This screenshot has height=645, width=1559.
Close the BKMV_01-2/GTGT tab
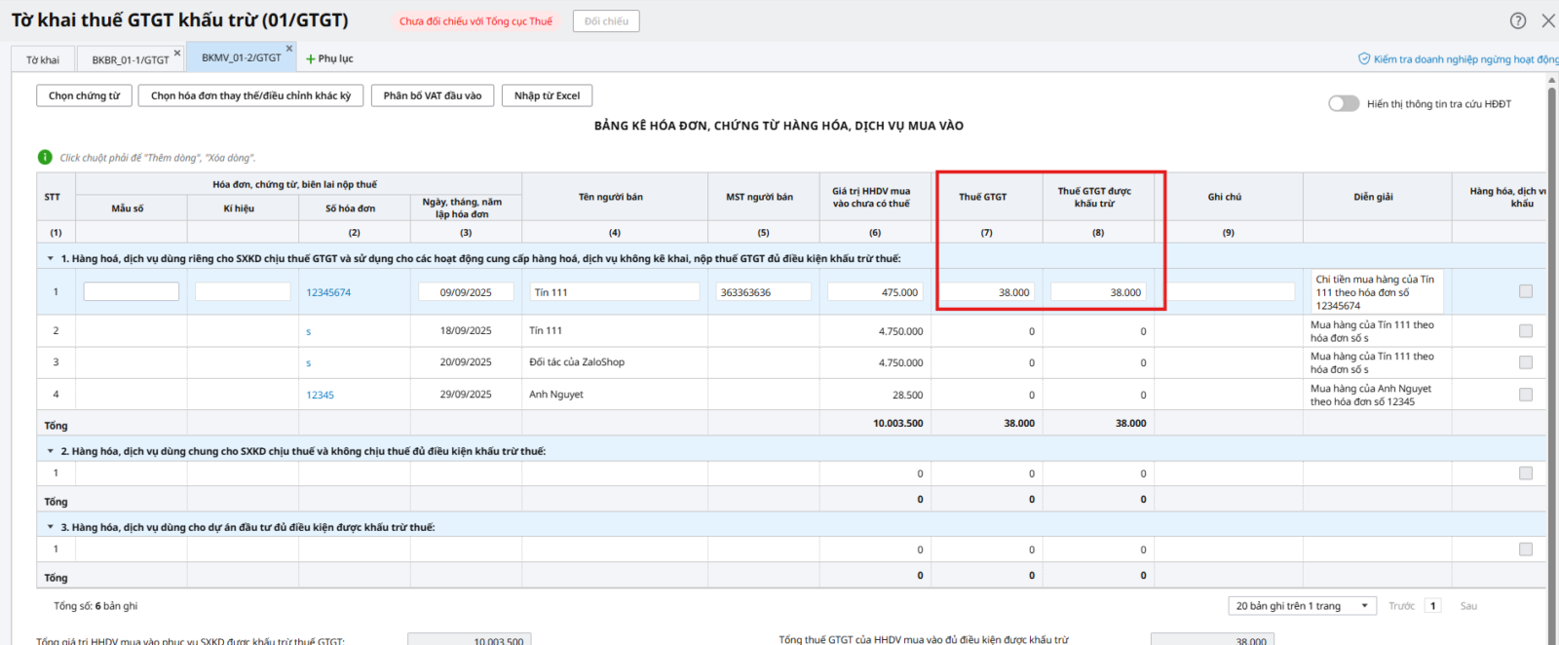[x=289, y=49]
